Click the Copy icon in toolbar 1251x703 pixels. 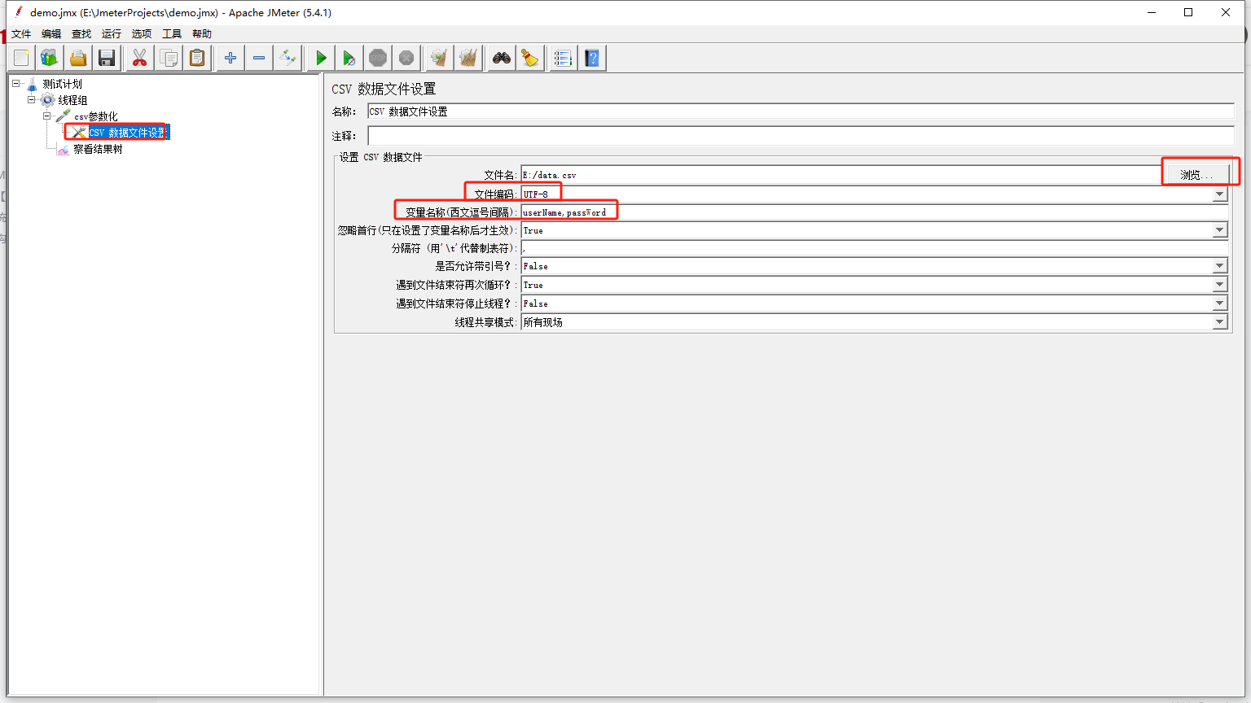click(169, 58)
